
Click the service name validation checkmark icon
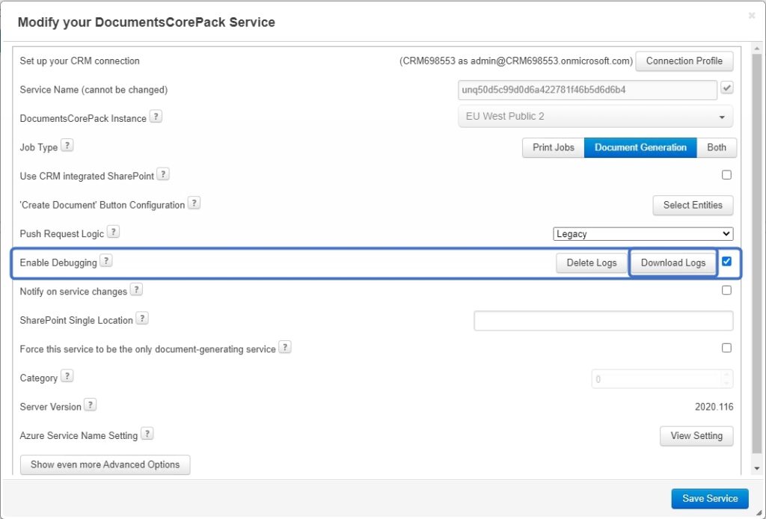[727, 88]
